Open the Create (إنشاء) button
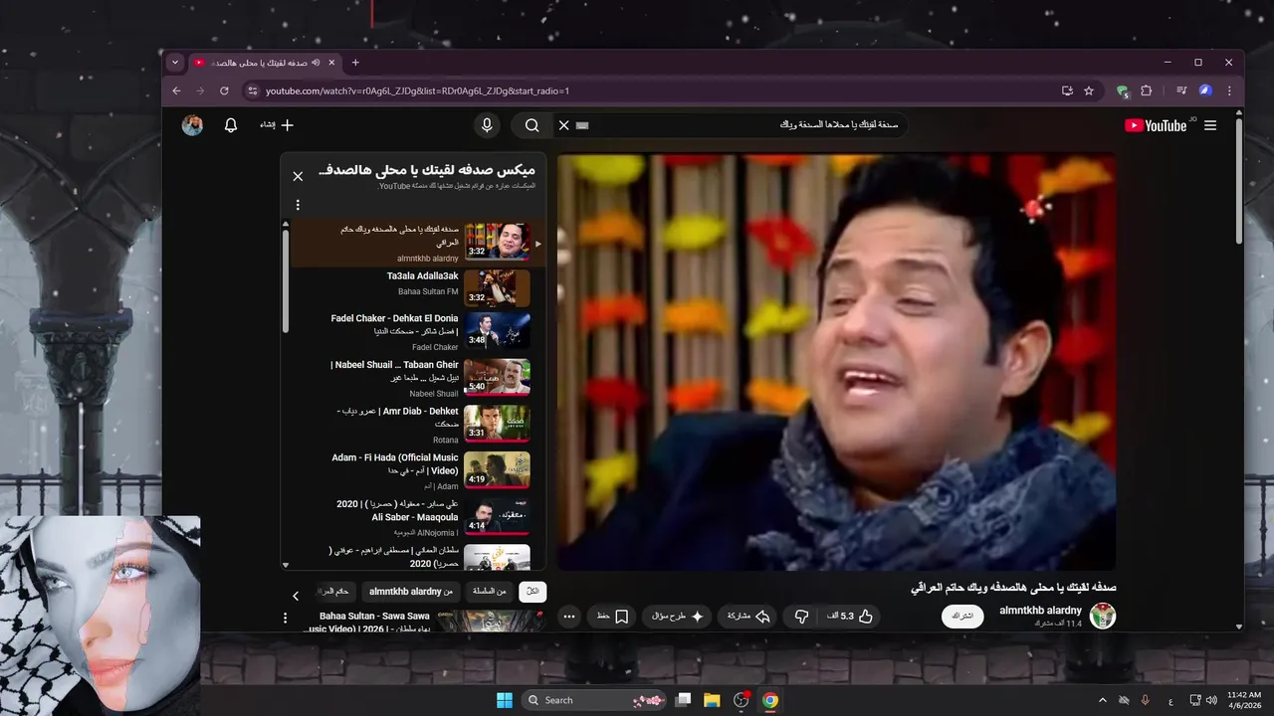This screenshot has height=716, width=1274. [277, 125]
